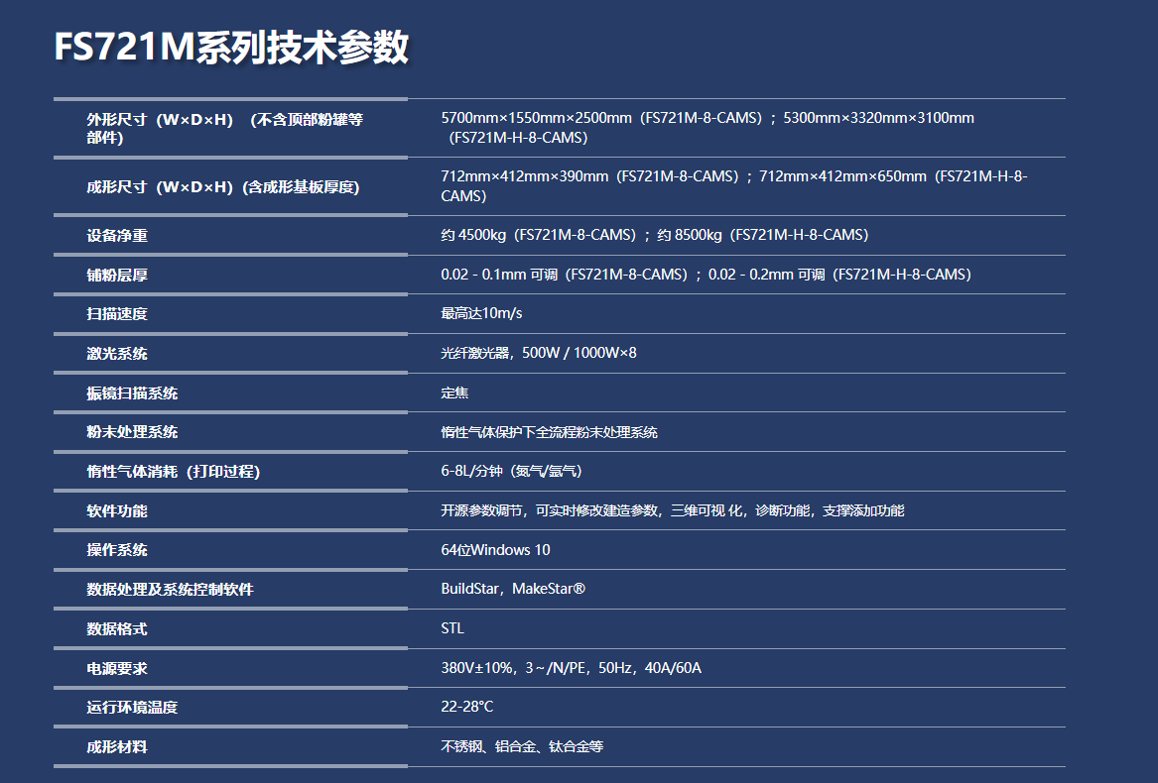This screenshot has width=1158, height=783.
Task: Click the 惰性气体保护下全流程粉末处理系统 value
Action: (x=549, y=432)
